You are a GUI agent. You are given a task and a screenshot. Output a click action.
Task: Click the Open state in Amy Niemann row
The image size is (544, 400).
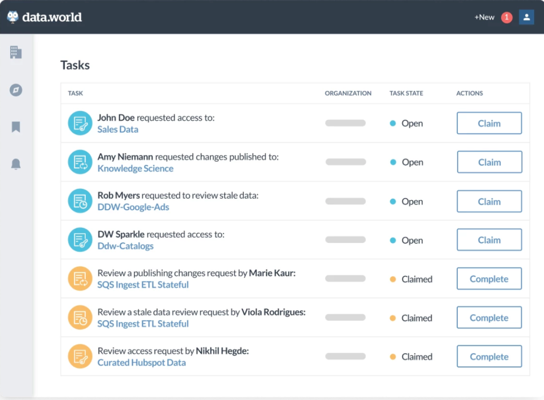click(x=407, y=162)
